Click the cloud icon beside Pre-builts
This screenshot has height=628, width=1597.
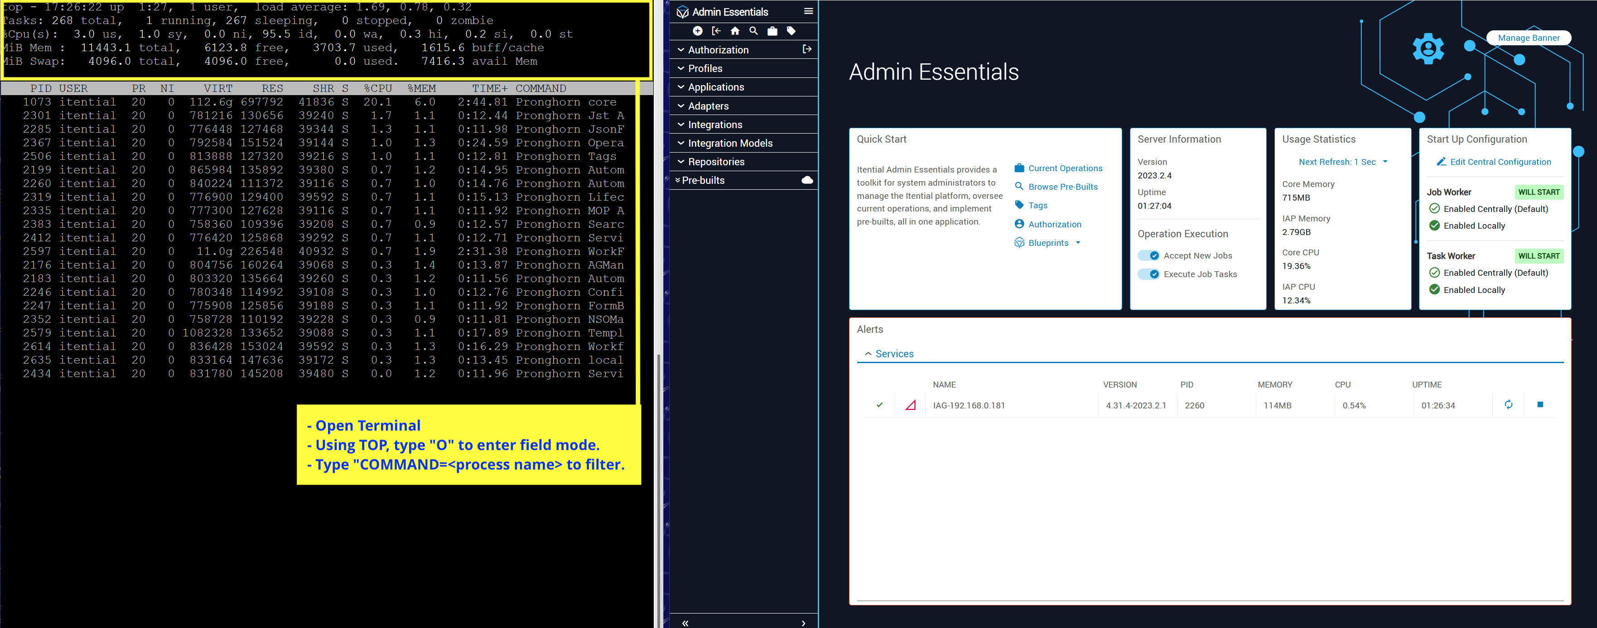[806, 180]
